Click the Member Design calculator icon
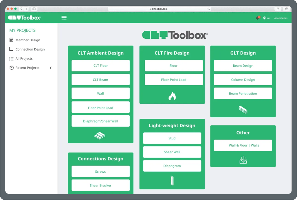Screen dimensions: 297x200 click(x=12, y=40)
